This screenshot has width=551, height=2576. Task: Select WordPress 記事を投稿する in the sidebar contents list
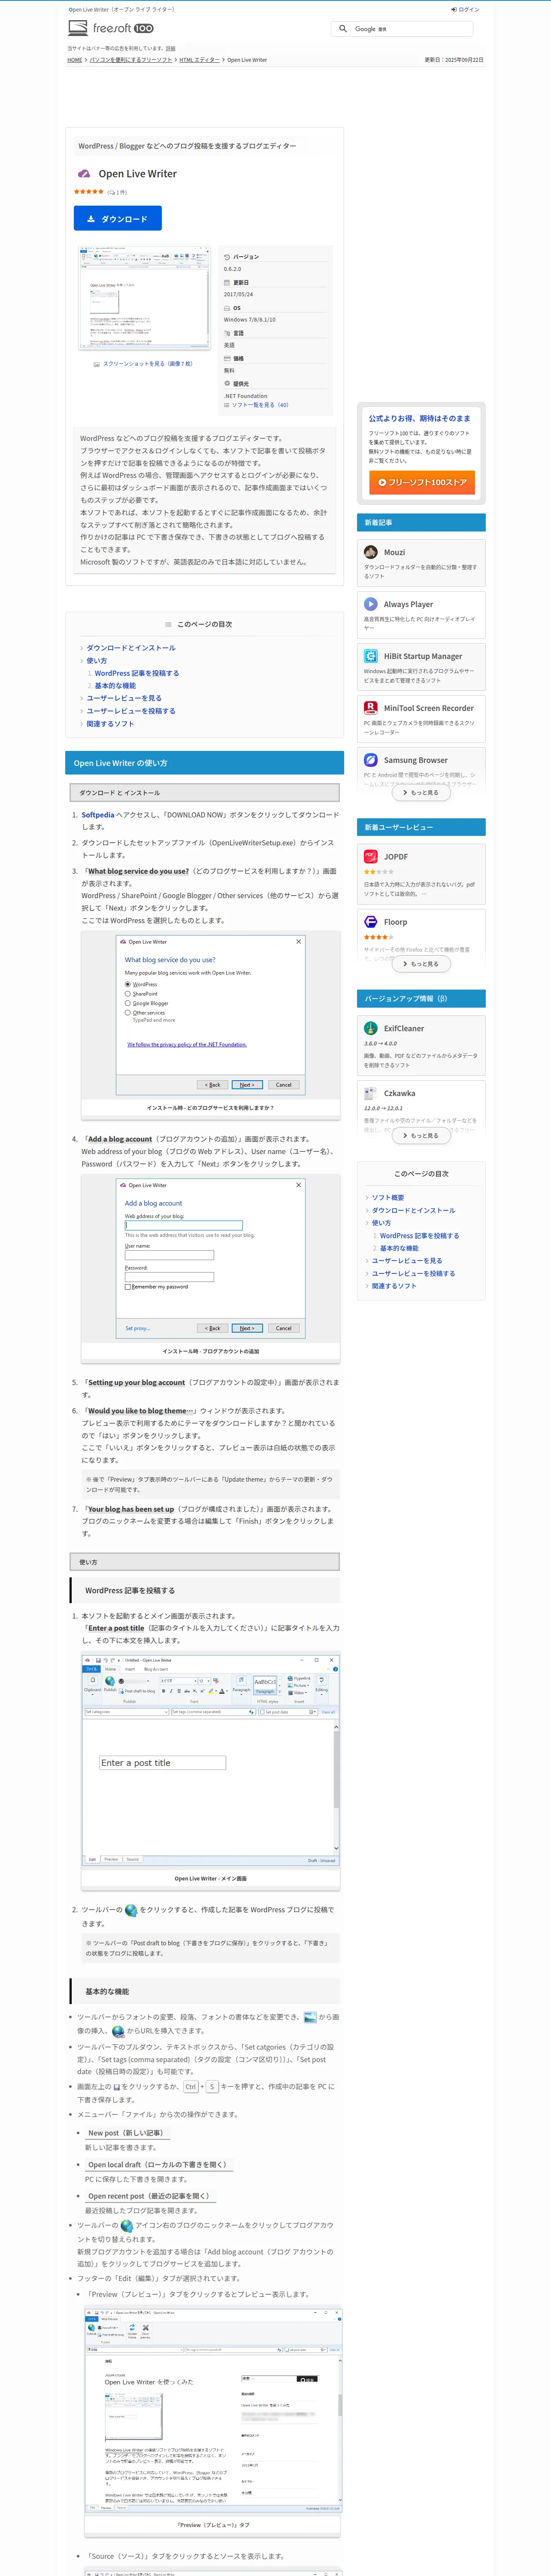point(420,1236)
